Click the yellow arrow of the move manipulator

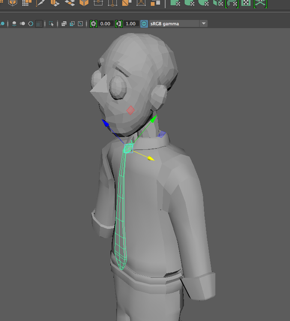151,159
